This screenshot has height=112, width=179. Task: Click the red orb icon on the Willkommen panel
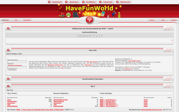point(8,28)
